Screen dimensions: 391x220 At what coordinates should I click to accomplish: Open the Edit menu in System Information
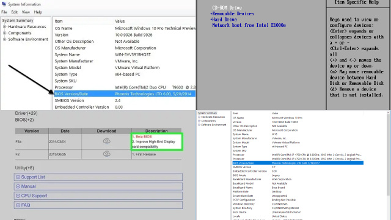[x=15, y=12]
